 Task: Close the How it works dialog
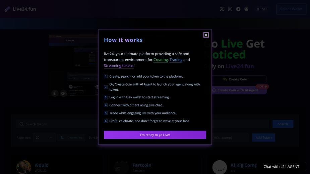(206, 35)
